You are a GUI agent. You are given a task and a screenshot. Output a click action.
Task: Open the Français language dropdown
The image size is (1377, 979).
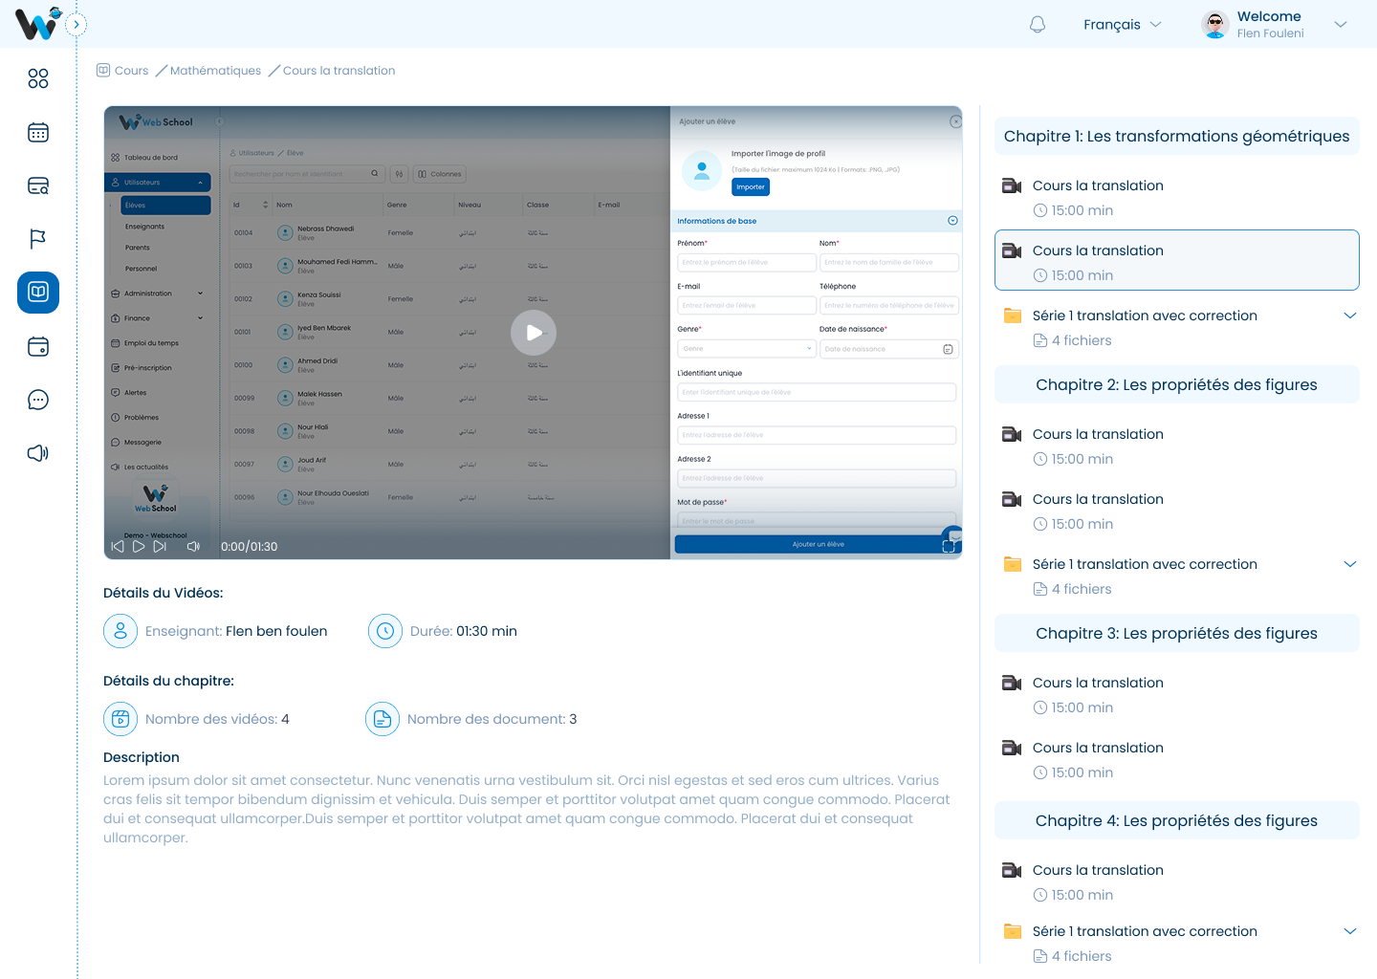coord(1123,25)
